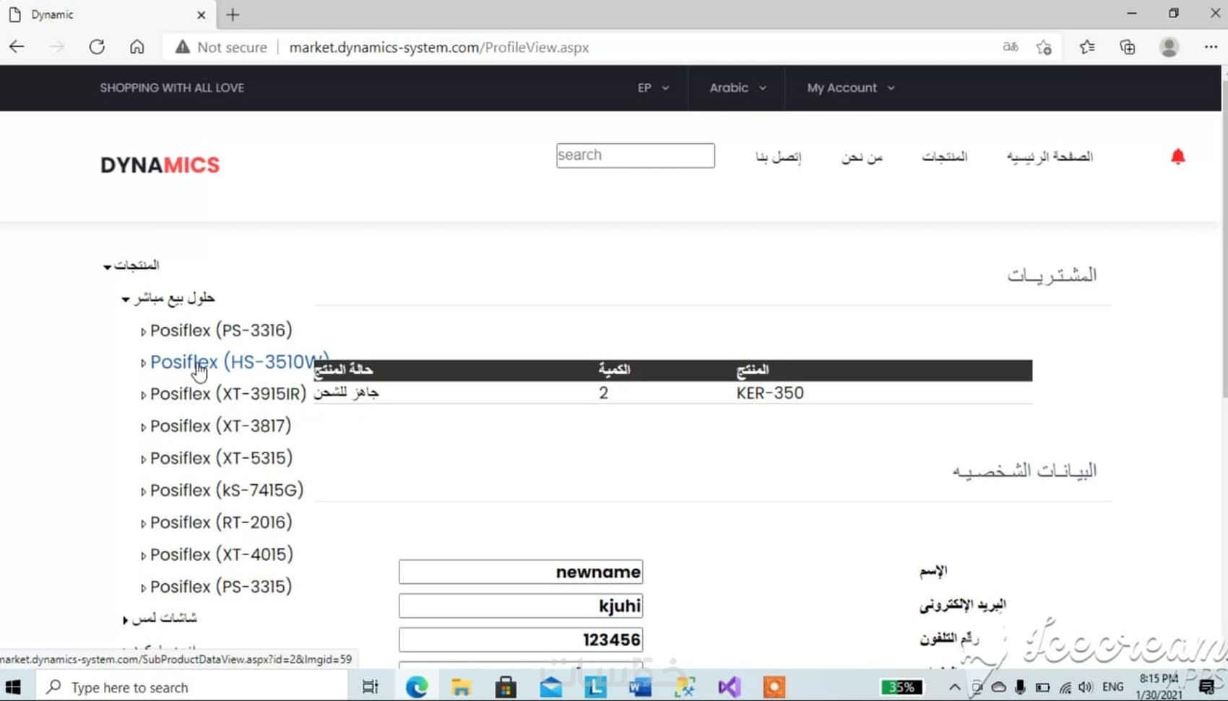Close the Dynamic tab
The image size is (1228, 701).
[202, 14]
